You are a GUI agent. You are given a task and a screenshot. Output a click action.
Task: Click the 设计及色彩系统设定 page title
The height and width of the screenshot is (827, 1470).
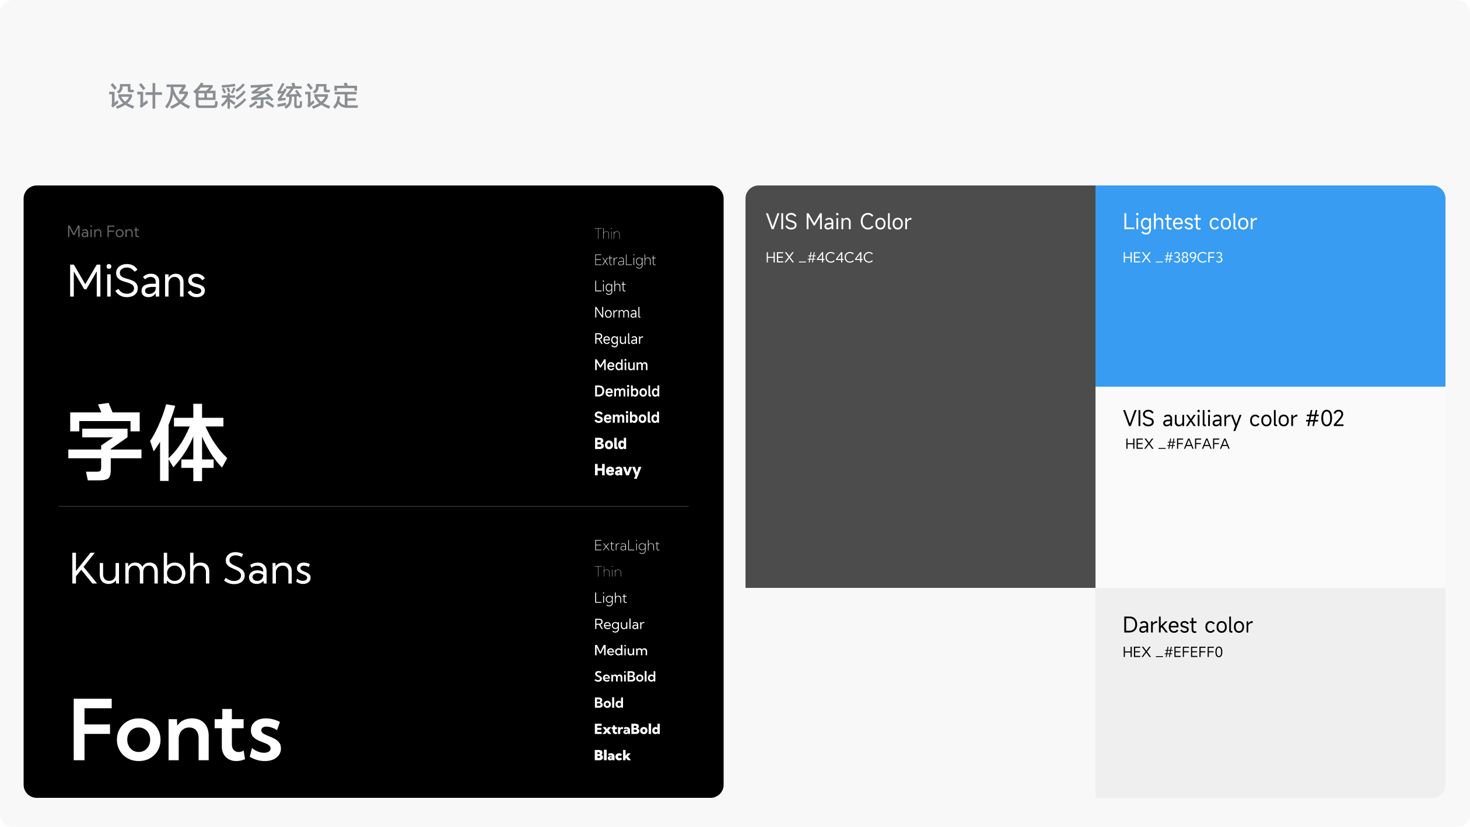pos(233,96)
